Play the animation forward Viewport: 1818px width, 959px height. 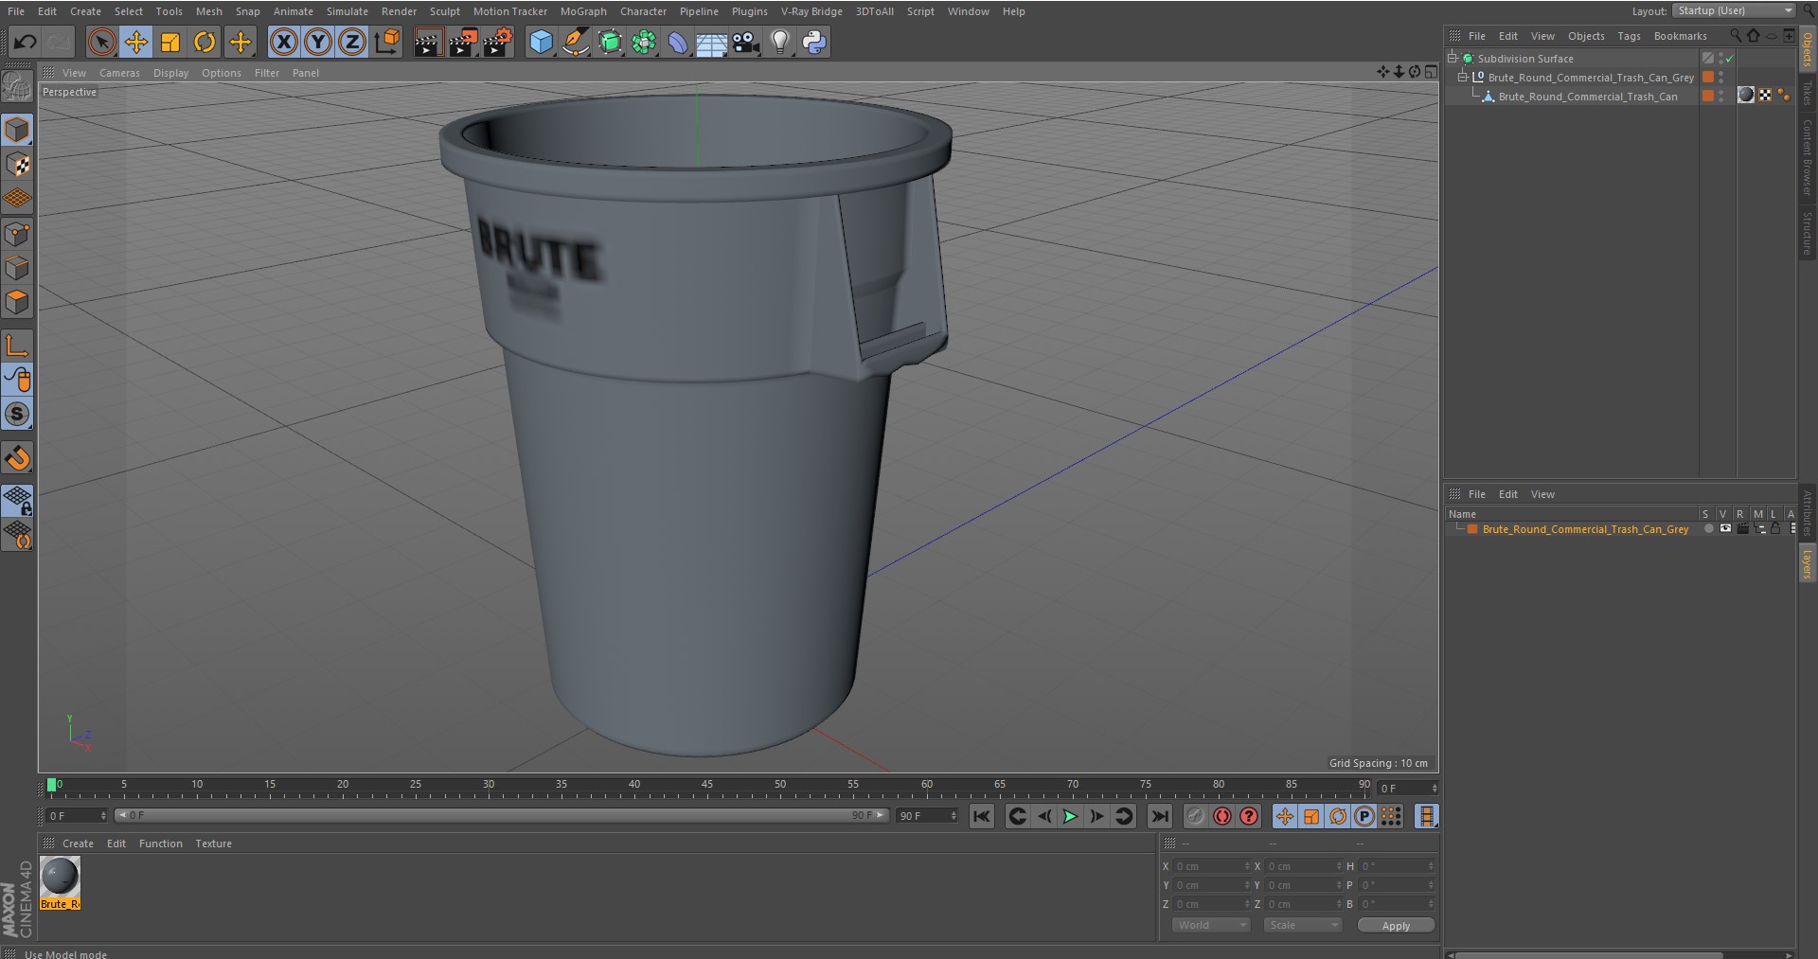pos(1070,816)
